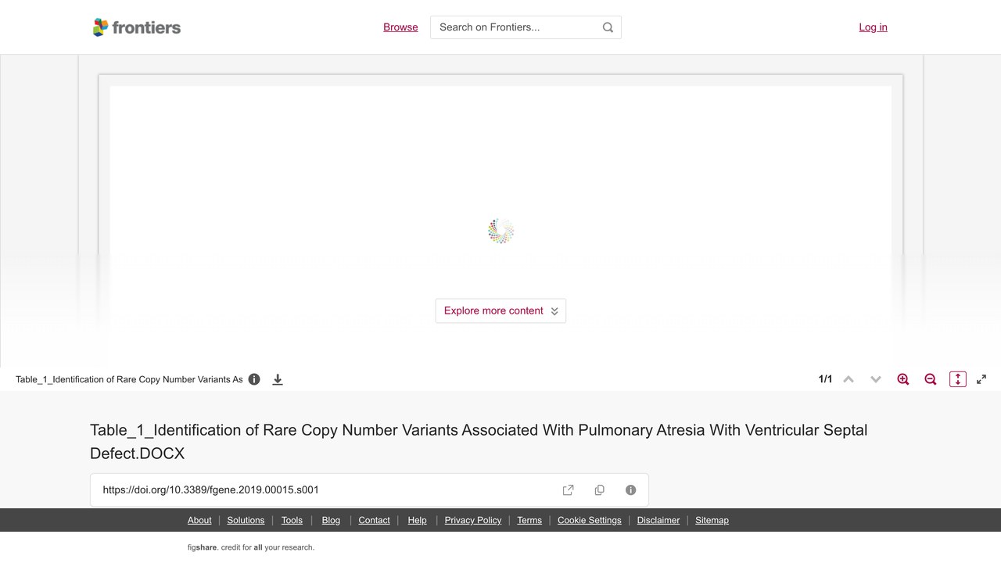
Task: Open the Blog footer link
Action: tap(331, 520)
